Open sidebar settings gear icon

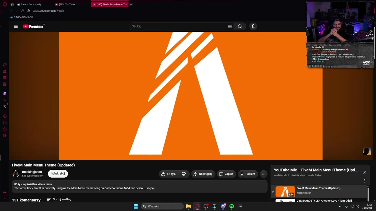coord(5,136)
